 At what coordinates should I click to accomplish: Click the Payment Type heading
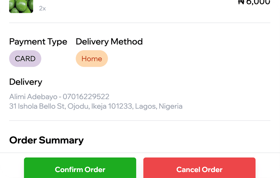tap(38, 42)
